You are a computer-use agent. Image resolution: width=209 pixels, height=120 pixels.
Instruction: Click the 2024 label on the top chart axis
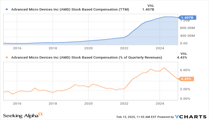click(x=160, y=48)
